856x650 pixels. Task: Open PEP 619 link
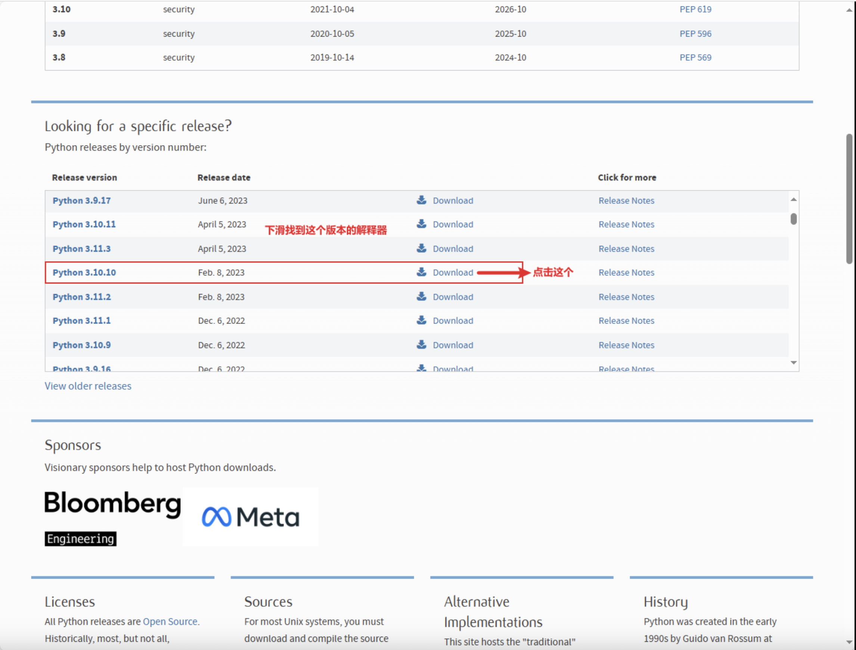(695, 9)
